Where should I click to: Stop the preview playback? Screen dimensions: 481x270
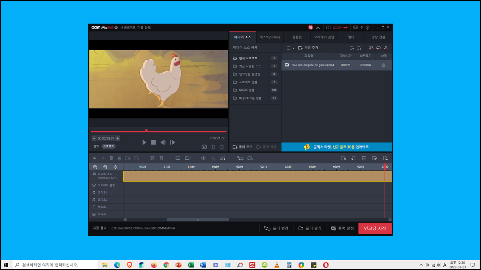(x=153, y=142)
